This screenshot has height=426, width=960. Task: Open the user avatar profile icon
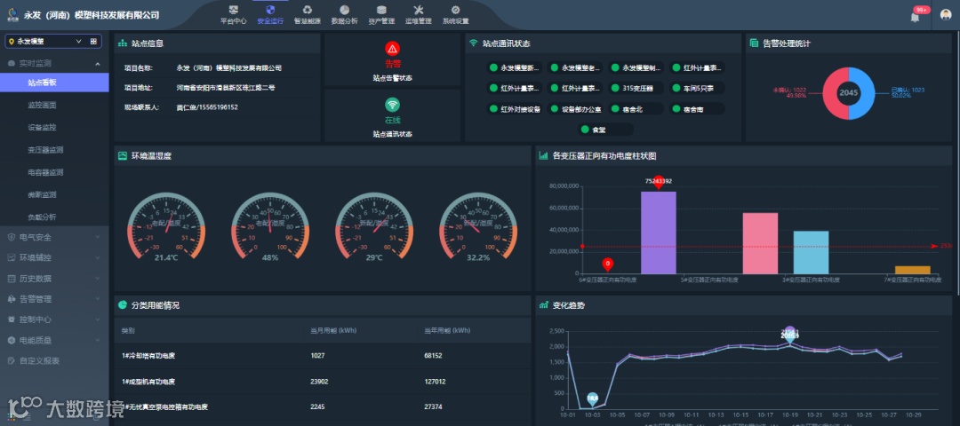point(946,15)
